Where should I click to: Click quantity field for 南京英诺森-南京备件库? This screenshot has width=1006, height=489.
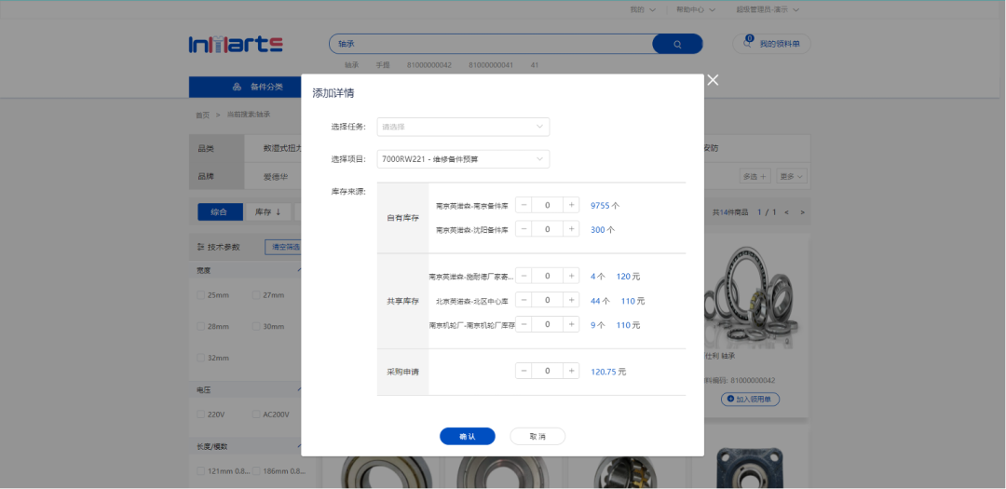click(548, 205)
